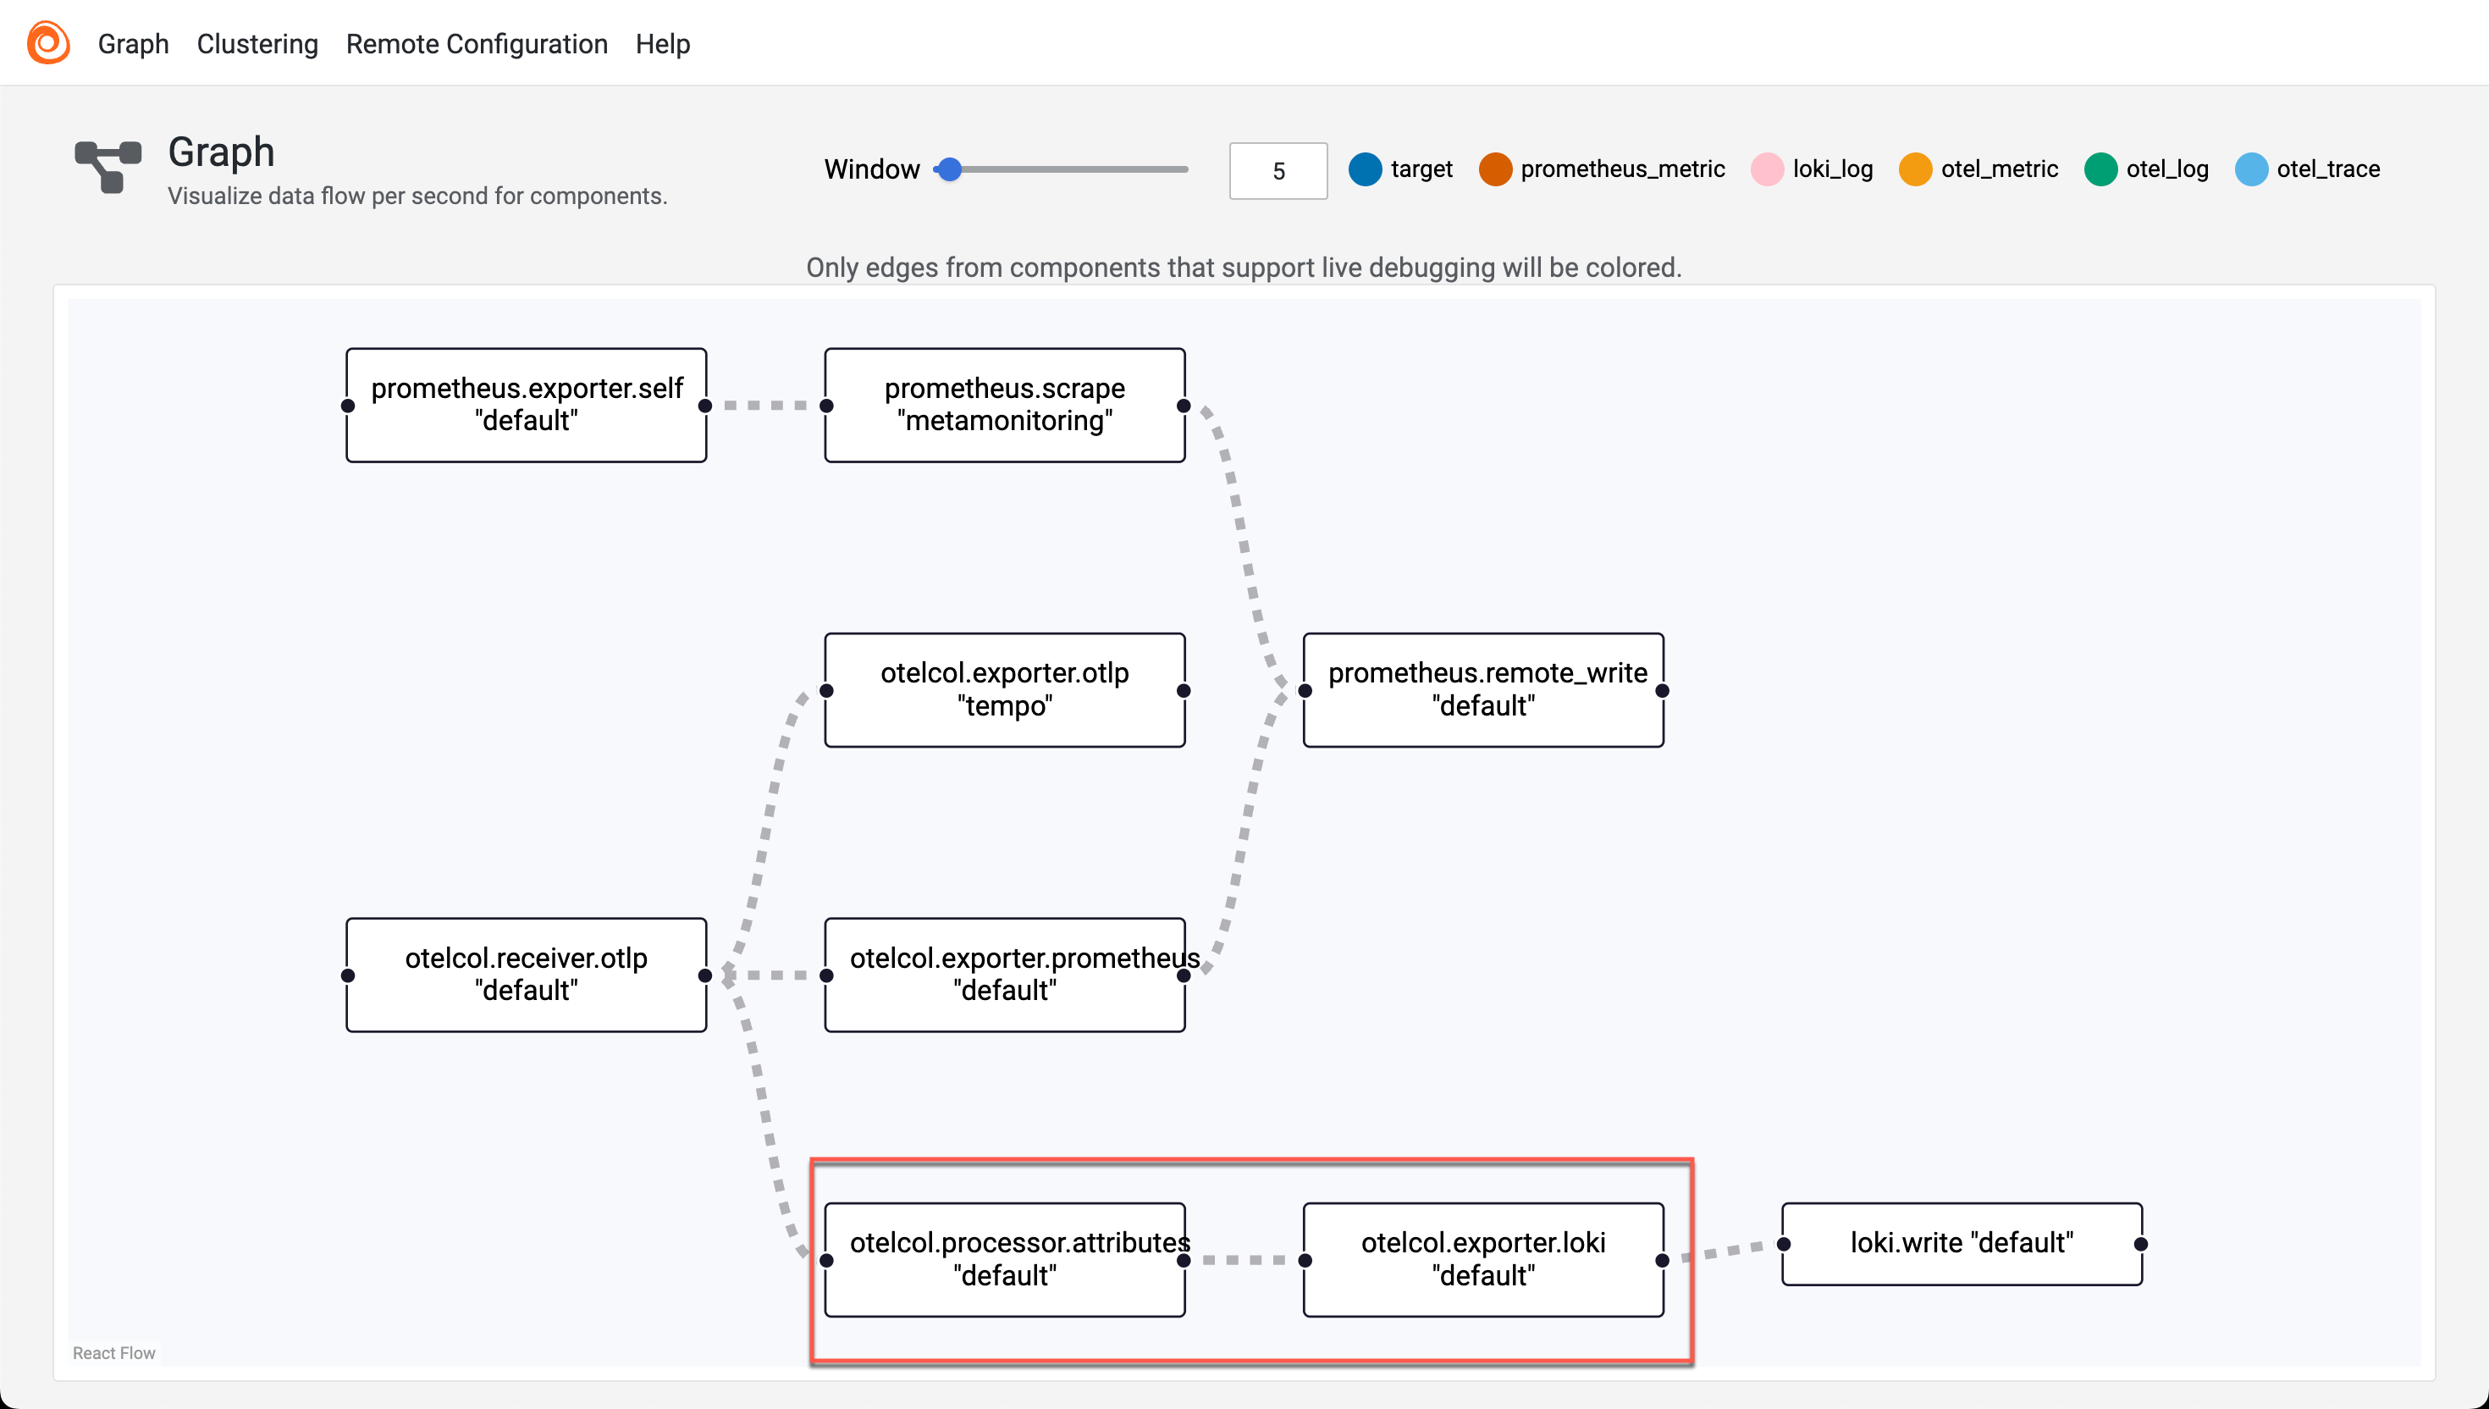Click the target legend label
This screenshot has height=1409, width=2489.
click(x=1421, y=169)
